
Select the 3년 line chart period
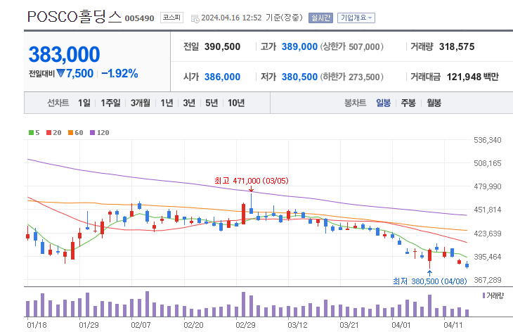[x=189, y=103]
